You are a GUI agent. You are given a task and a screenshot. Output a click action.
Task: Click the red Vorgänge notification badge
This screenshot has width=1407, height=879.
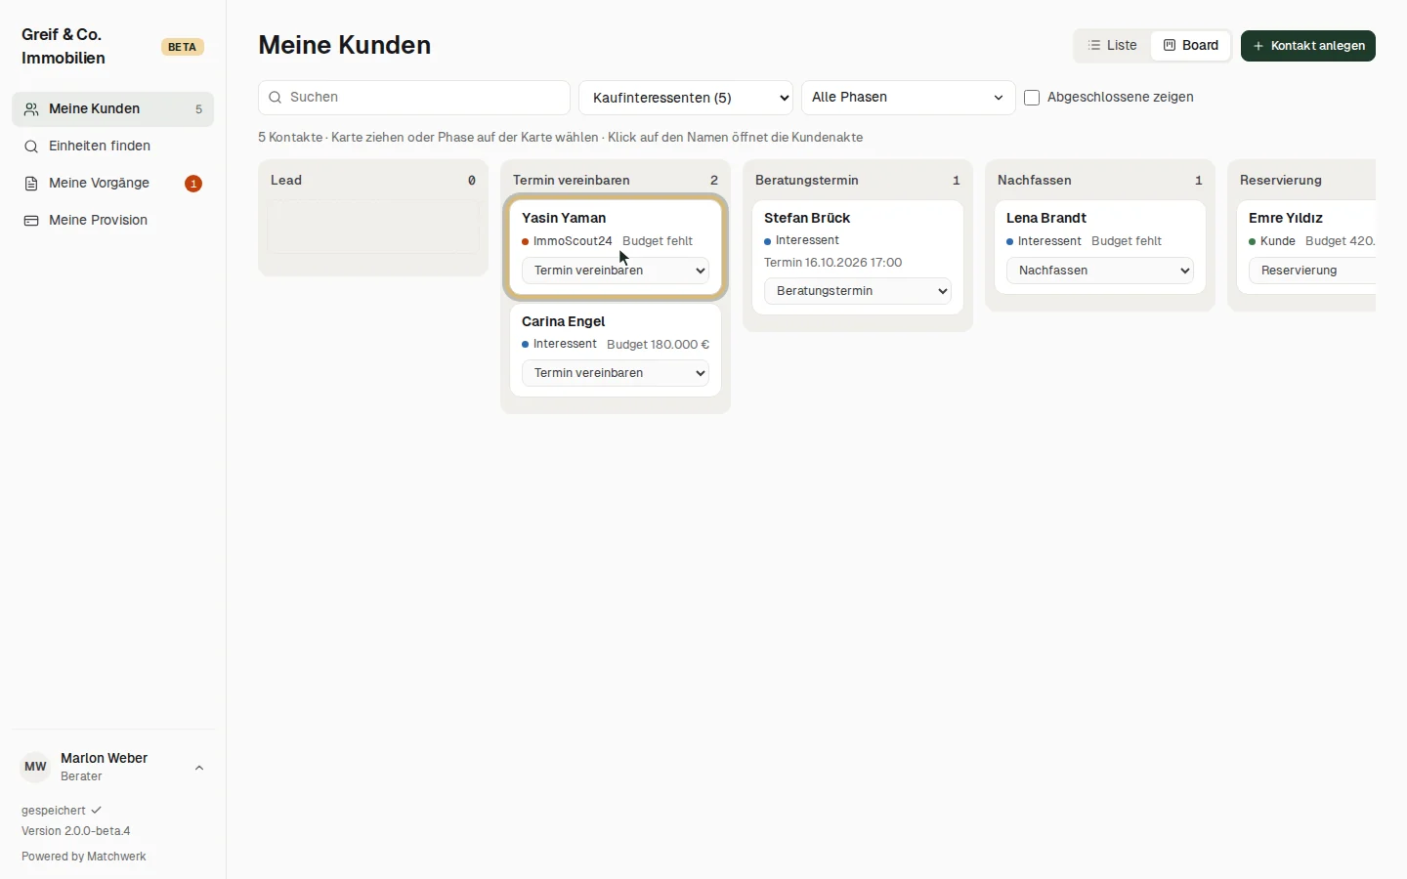pyautogui.click(x=193, y=184)
